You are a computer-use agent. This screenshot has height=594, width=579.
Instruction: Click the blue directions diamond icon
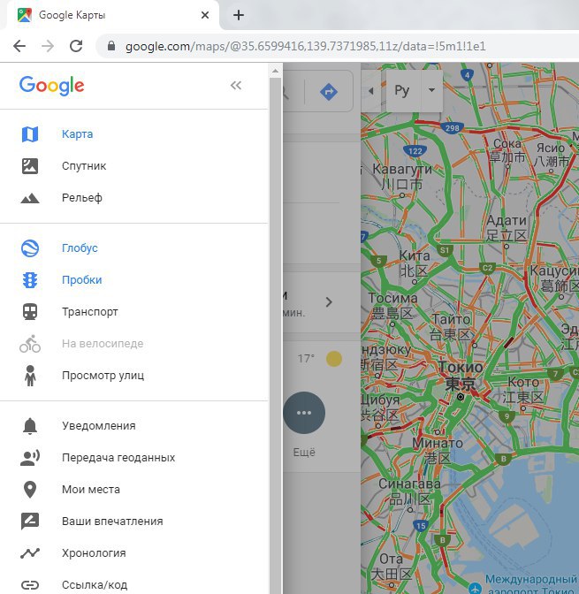(329, 92)
